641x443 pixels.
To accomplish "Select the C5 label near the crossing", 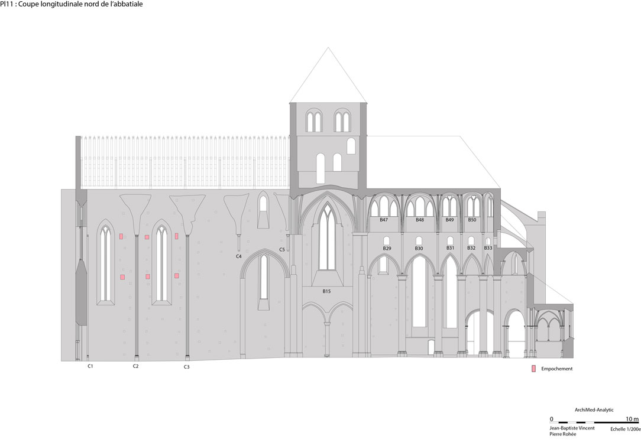I will 282,250.
